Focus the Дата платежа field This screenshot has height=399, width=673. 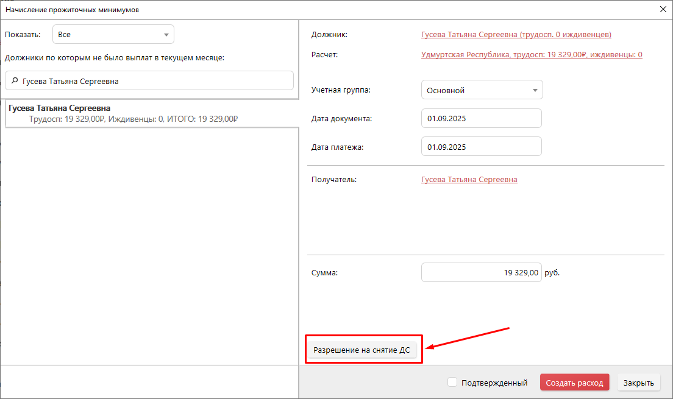pyautogui.click(x=481, y=147)
